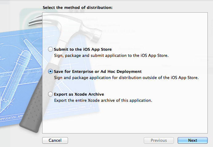The height and width of the screenshot is (147, 213).
Task: Select Export as Xcode Archive option
Action: (x=50, y=94)
